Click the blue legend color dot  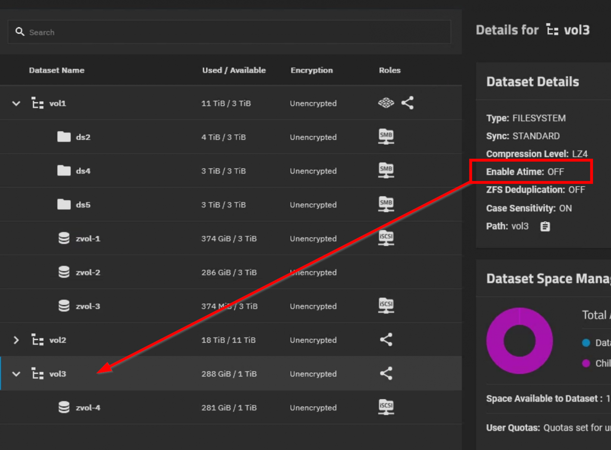click(586, 343)
